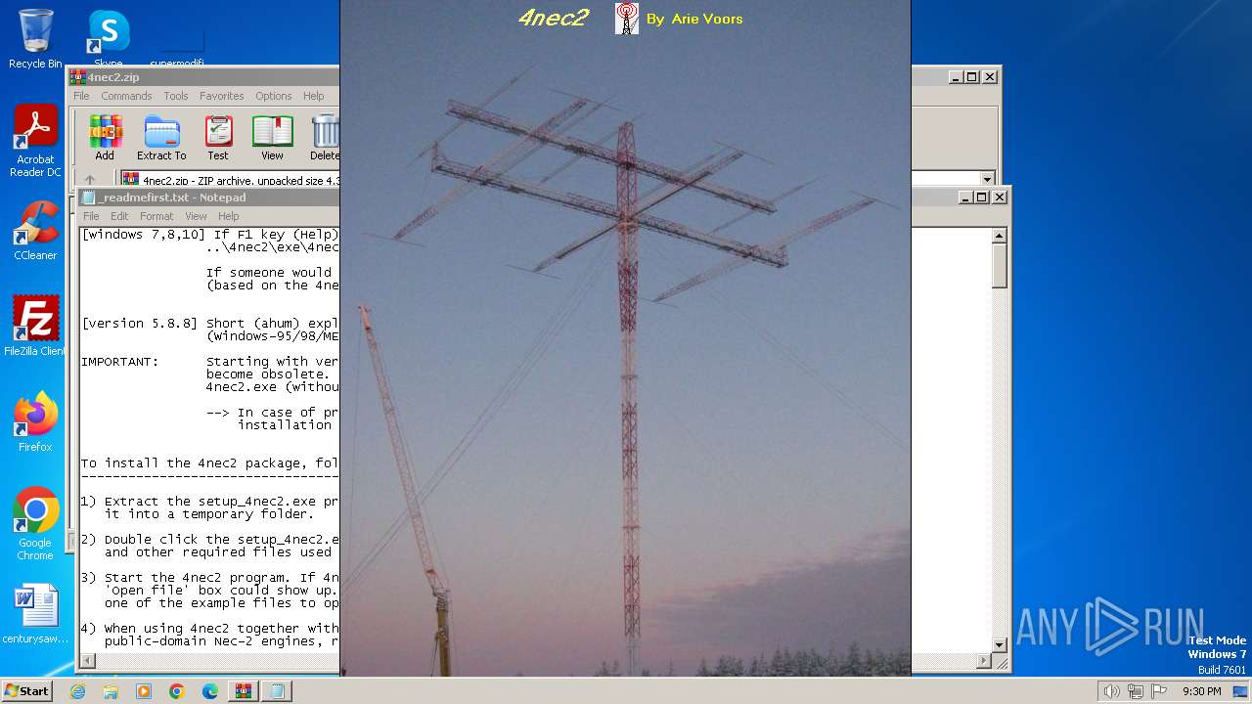Click the volume speaker tray icon
The width and height of the screenshot is (1252, 704).
click(x=1111, y=691)
